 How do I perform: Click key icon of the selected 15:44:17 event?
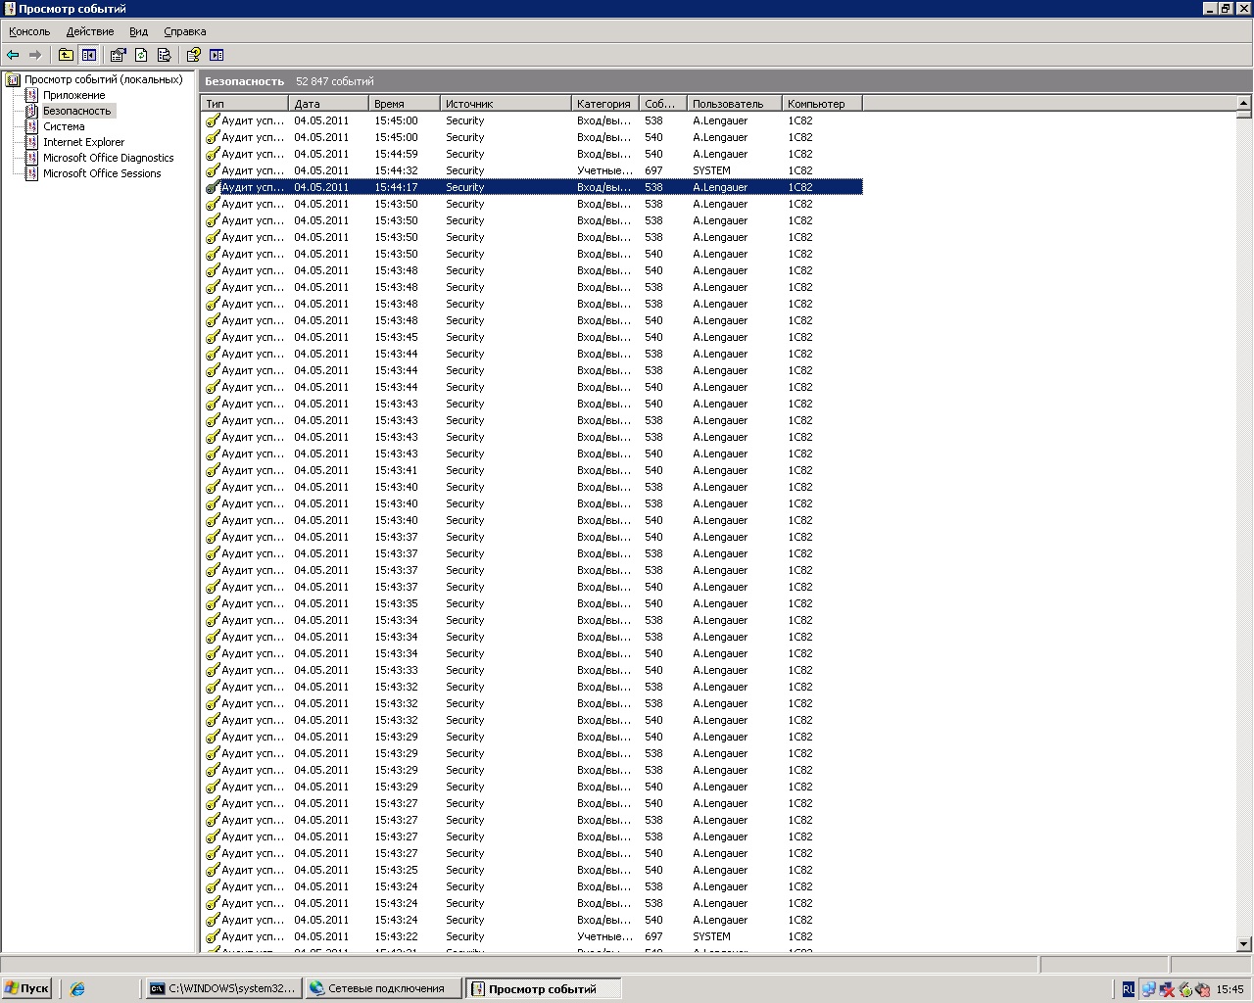tap(213, 187)
